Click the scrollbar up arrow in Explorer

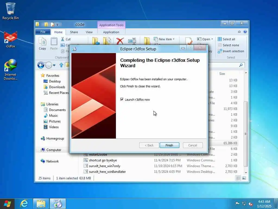246,73
